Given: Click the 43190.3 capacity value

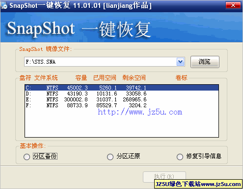Looking at the screenshot, I should coord(77,94).
